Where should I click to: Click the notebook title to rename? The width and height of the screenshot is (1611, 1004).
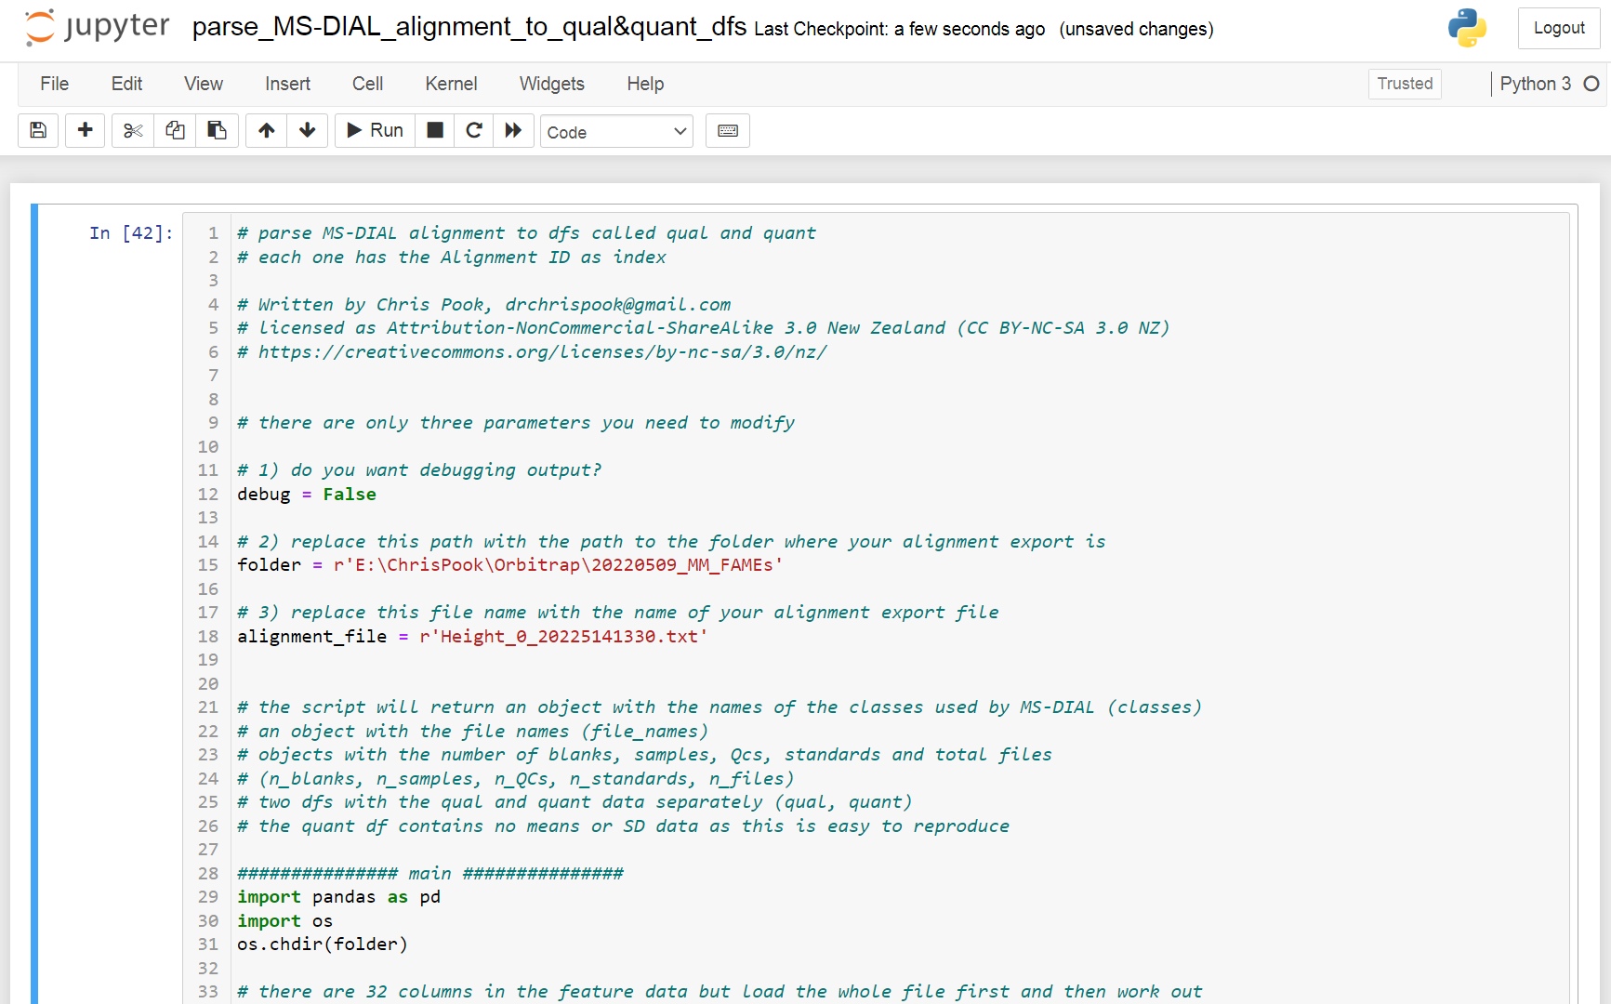click(x=469, y=27)
